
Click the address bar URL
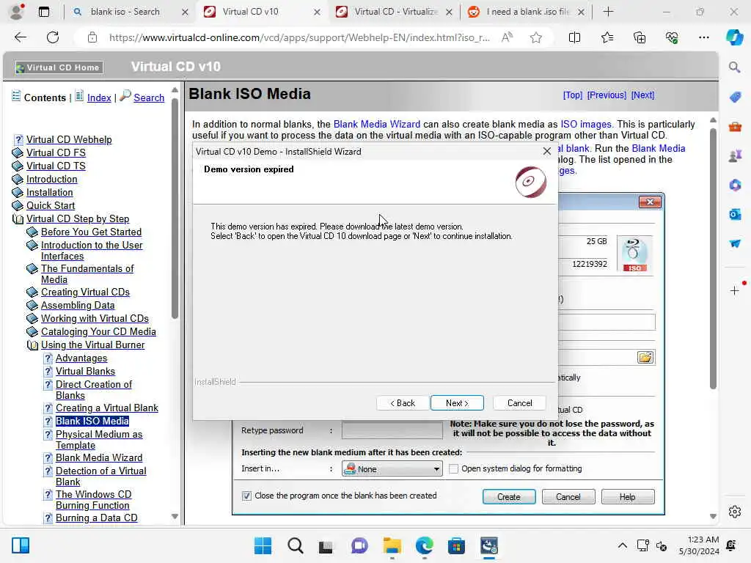point(299,37)
